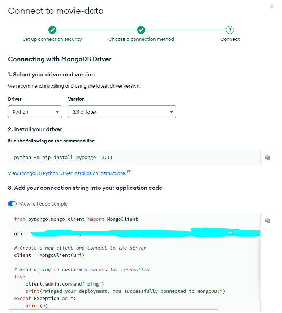The height and width of the screenshot is (313, 282).
Task: Click the 'Send a ping to confirm' comment
Action: click(x=82, y=269)
